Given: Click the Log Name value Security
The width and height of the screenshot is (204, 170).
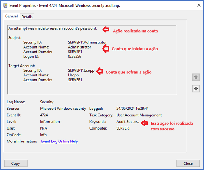Looking at the screenshot, I should 47,102.
